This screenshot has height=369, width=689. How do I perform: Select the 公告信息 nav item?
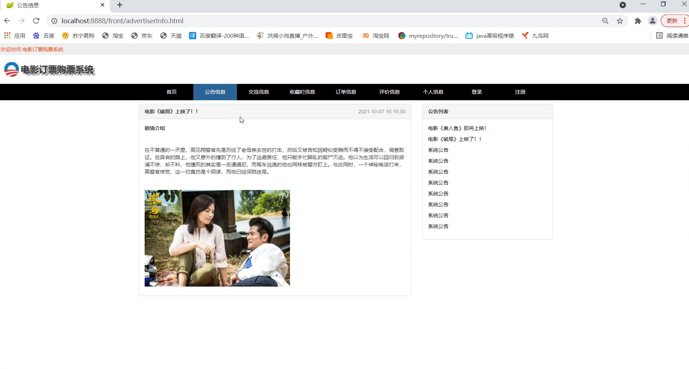215,92
